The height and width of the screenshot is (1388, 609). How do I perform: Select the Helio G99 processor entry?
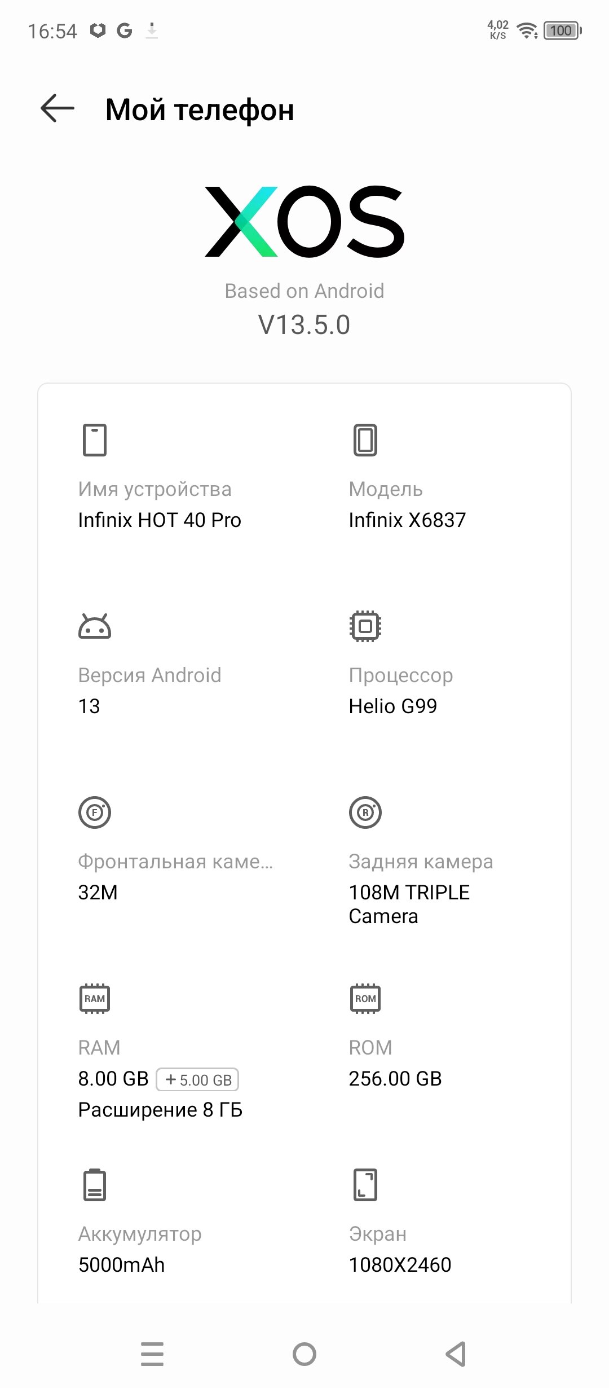pos(393,706)
